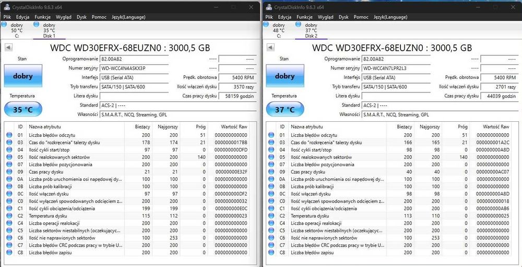
Task: Click status orb for ID C5 in left window
Action: pos(9,230)
